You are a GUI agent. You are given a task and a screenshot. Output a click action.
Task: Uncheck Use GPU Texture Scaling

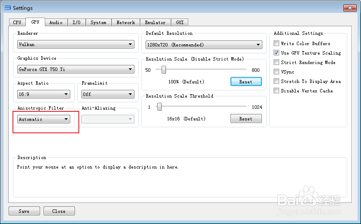(276, 53)
